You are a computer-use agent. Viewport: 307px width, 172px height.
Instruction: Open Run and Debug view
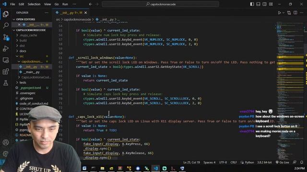[x=6, y=48]
